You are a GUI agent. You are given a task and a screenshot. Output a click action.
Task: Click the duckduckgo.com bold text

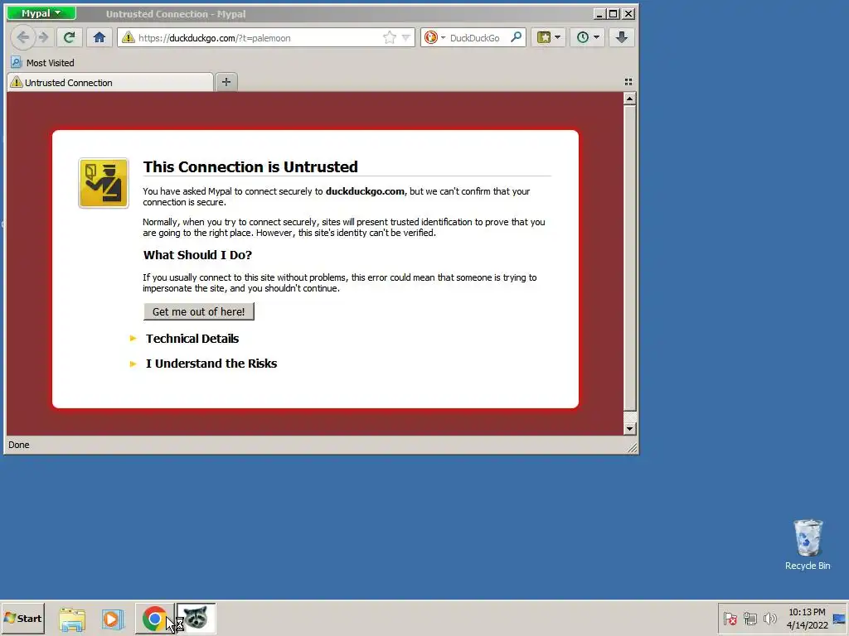365,191
